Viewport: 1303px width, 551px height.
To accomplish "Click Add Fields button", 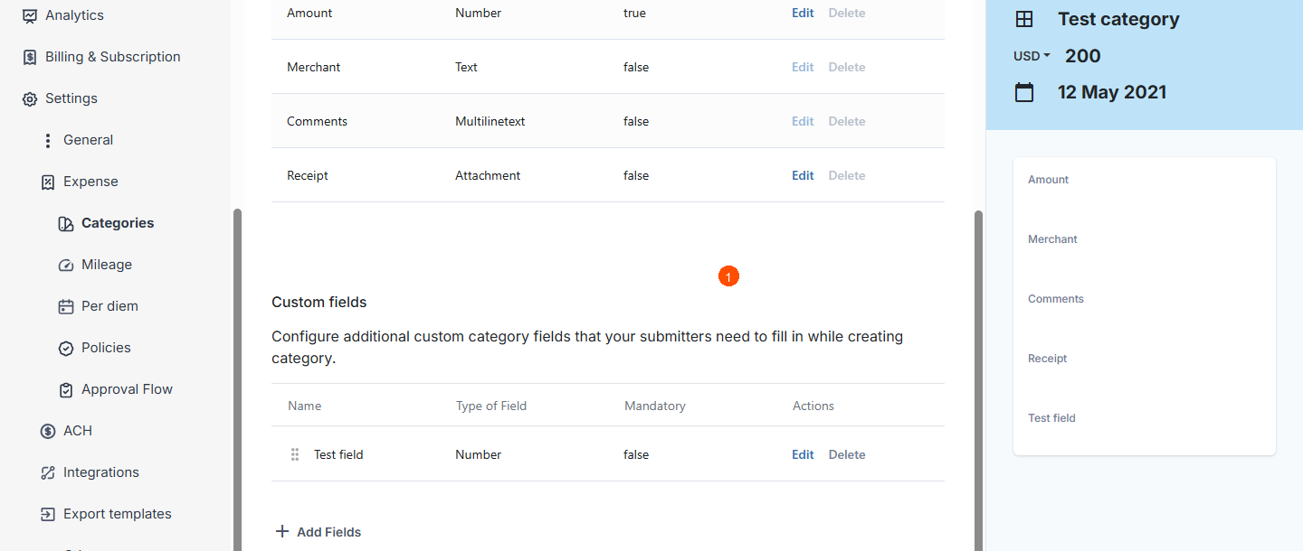I will point(319,532).
